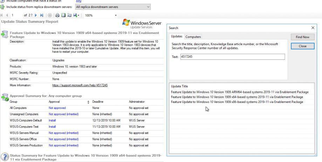Toggle print layout view icon
This screenshot has width=322, height=162.
(x=63, y=15)
